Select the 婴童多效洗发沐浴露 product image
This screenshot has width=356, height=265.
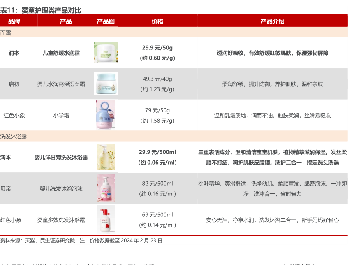pyautogui.click(x=106, y=219)
